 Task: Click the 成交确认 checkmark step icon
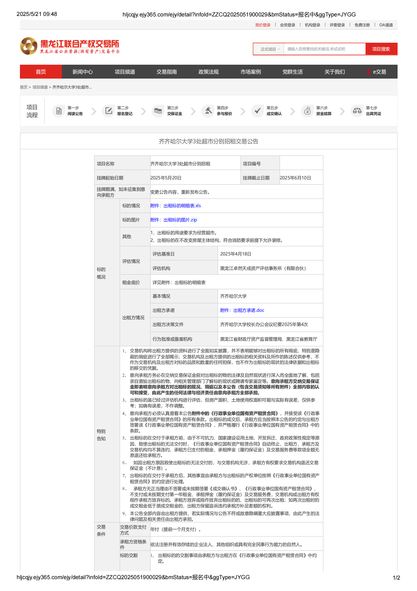258,111
